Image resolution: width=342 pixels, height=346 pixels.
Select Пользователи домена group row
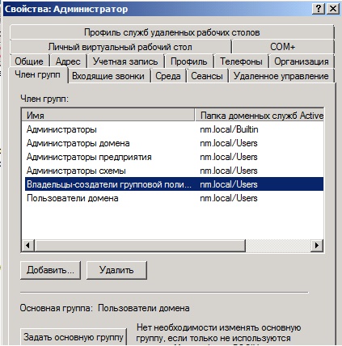point(174,198)
